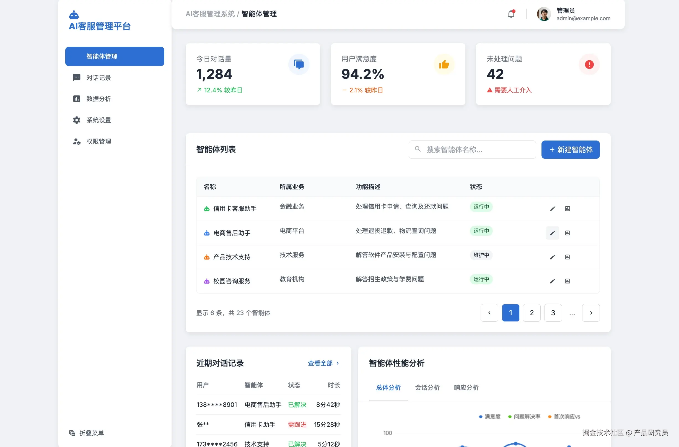
Task: Go to previous page with left chevron
Action: coord(489,313)
